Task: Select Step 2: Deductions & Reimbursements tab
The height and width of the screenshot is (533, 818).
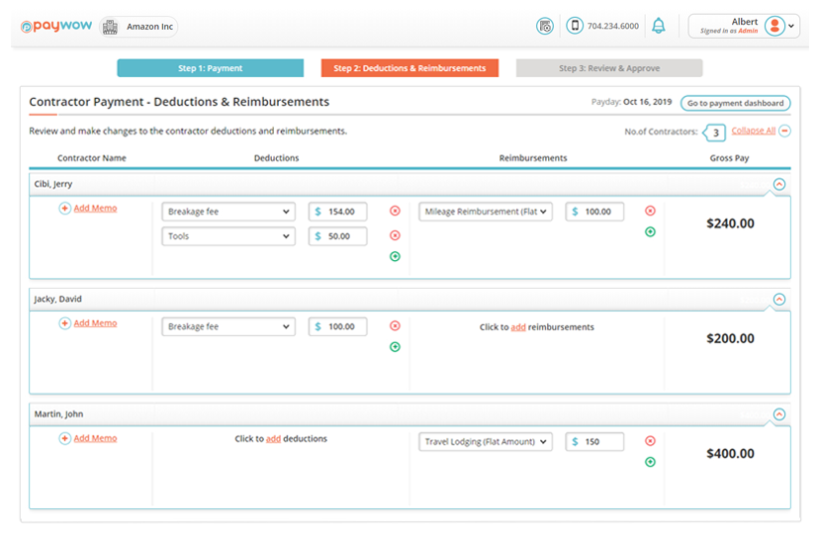Action: [409, 68]
